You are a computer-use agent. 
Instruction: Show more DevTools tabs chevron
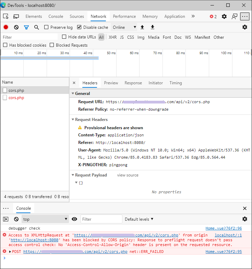(193, 16)
